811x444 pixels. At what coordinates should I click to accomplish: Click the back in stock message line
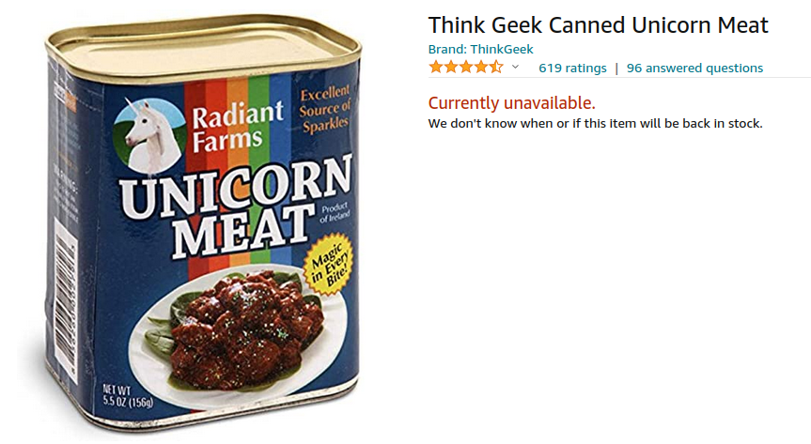[595, 124]
